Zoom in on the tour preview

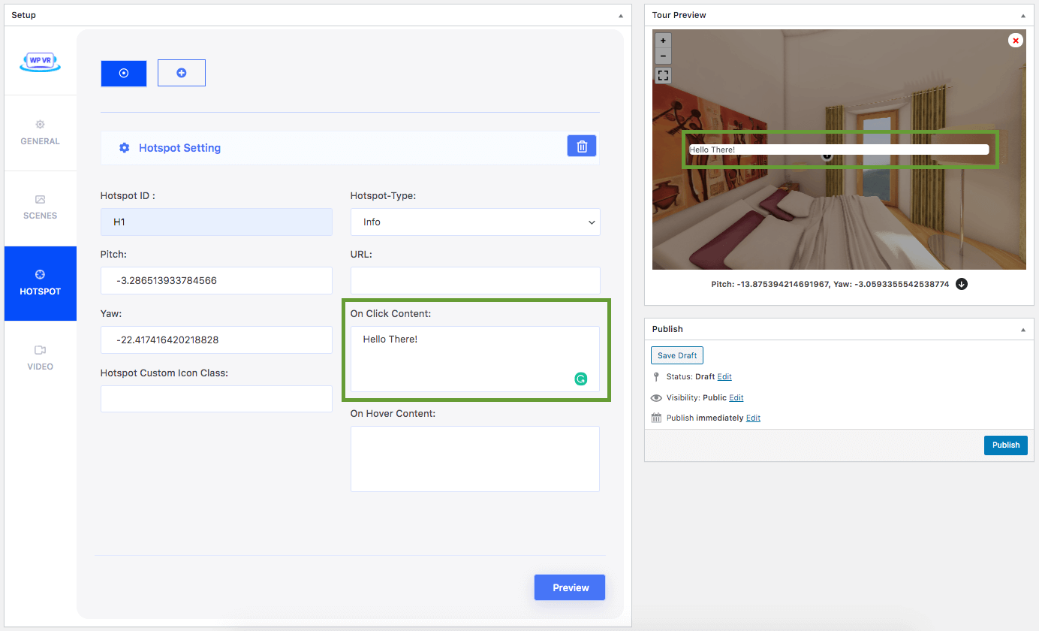pyautogui.click(x=663, y=41)
